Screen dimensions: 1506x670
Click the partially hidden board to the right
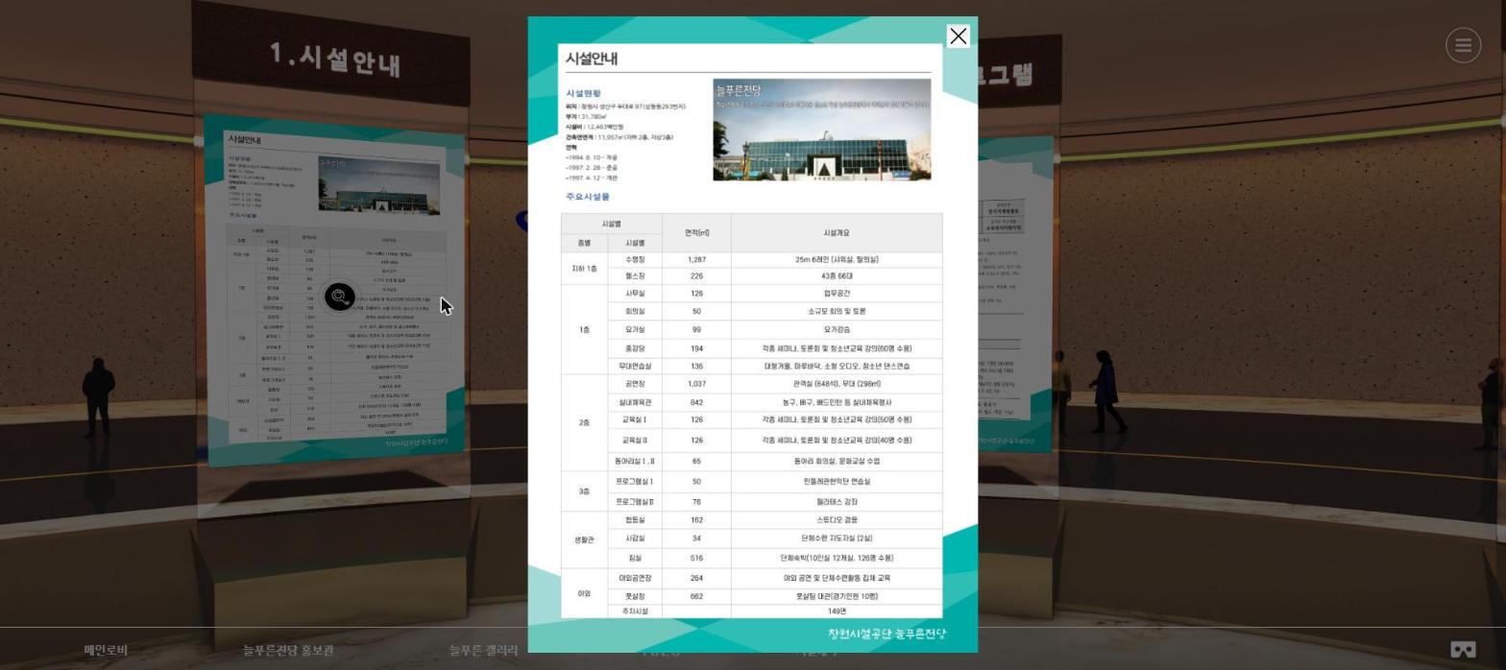point(1014,293)
